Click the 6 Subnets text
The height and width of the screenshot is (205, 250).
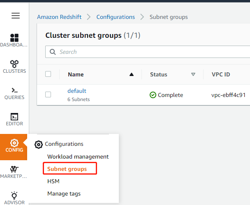(x=79, y=99)
